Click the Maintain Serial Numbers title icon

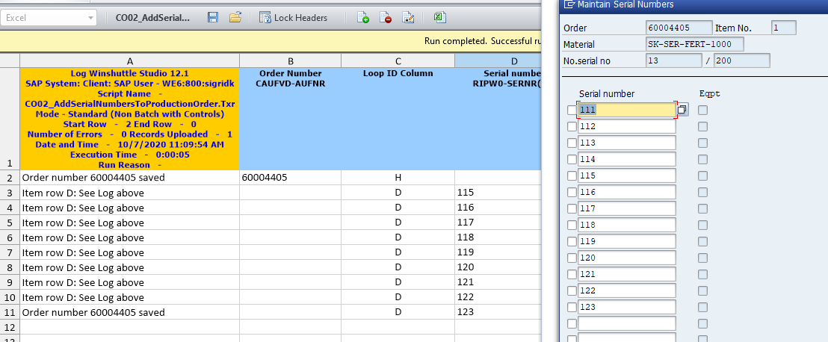569,4
